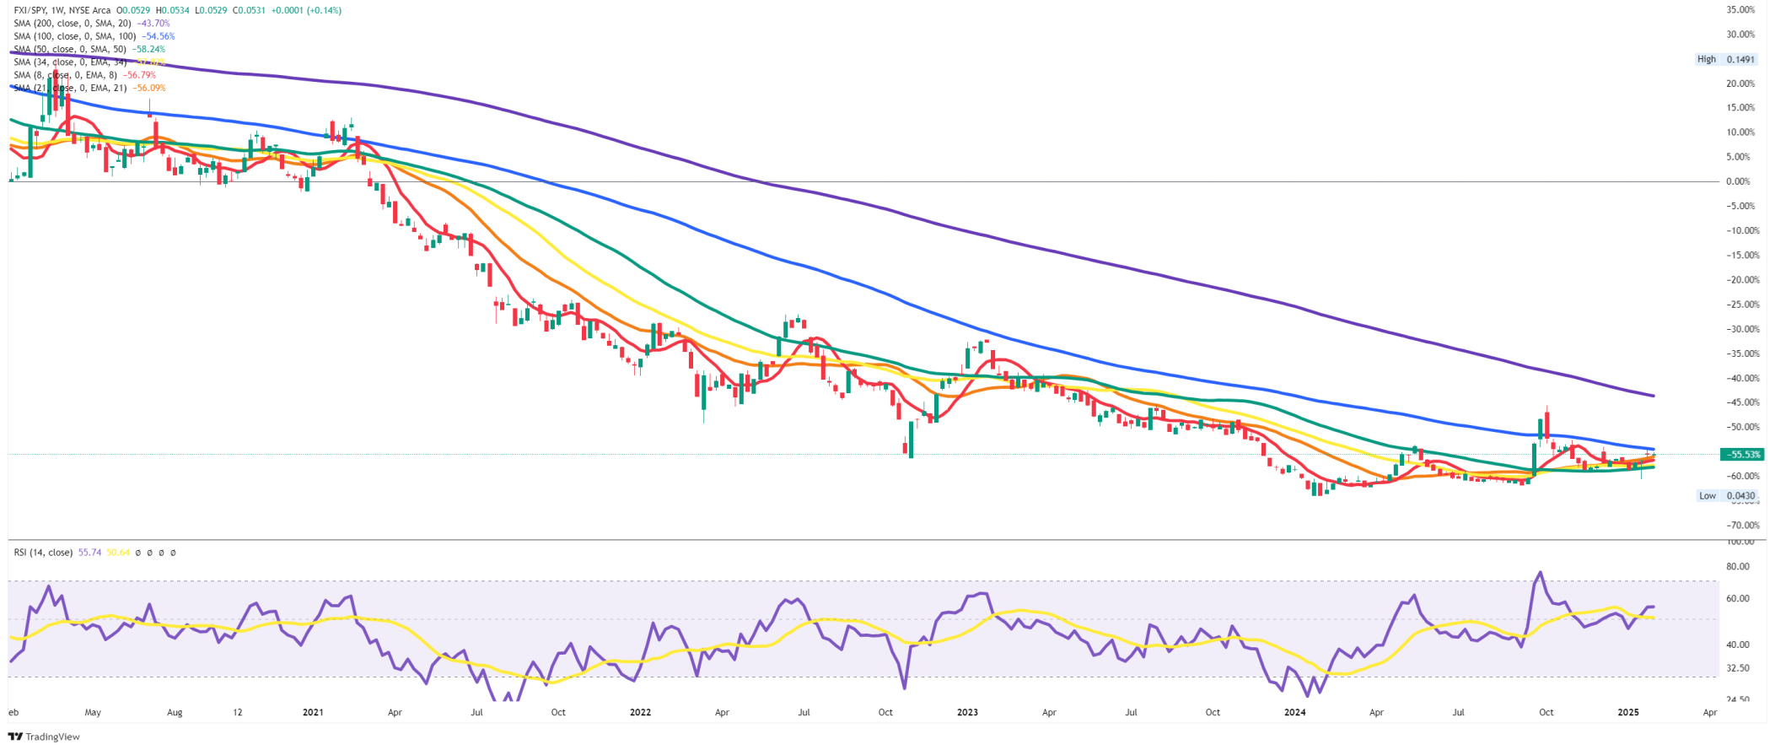This screenshot has width=1775, height=750.
Task: Open the TradingView link at bottom left
Action: 44,737
